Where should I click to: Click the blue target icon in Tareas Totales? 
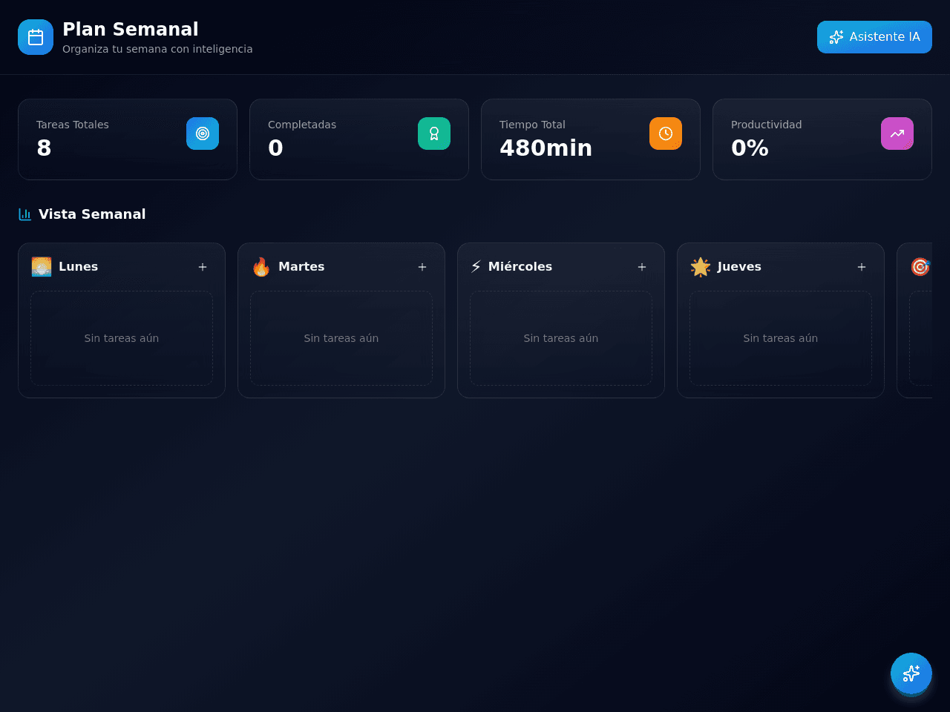pyautogui.click(x=203, y=133)
